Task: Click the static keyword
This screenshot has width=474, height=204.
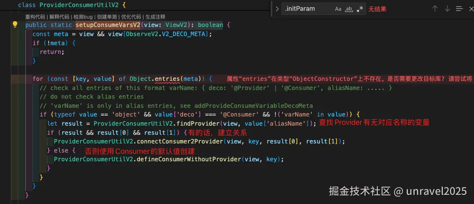Action: click(61, 25)
